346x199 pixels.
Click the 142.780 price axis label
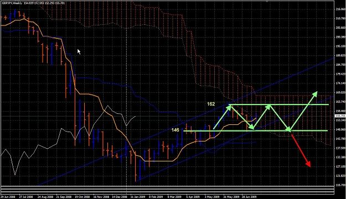click(x=340, y=139)
